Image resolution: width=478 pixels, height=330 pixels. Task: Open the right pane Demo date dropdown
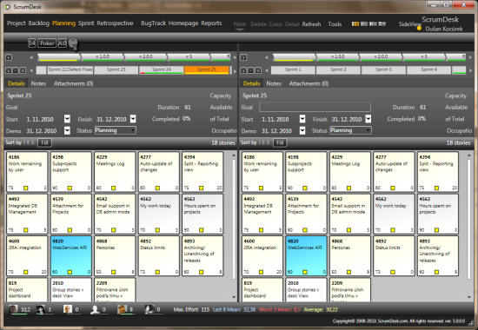(x=302, y=130)
